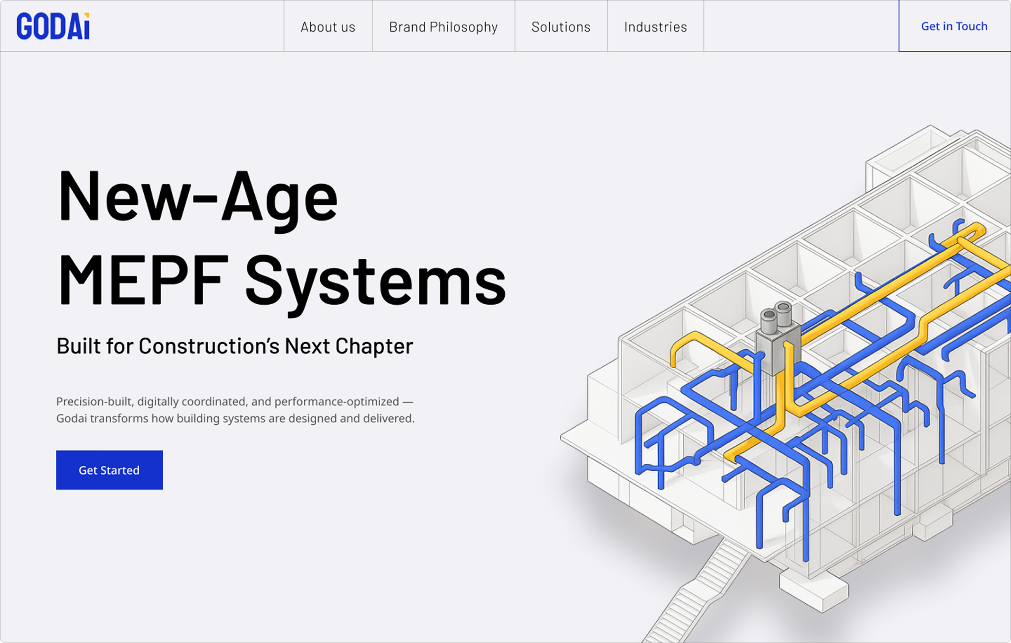Click the empty navbar cell right of Industries
The height and width of the screenshot is (643, 1011).
click(x=801, y=26)
